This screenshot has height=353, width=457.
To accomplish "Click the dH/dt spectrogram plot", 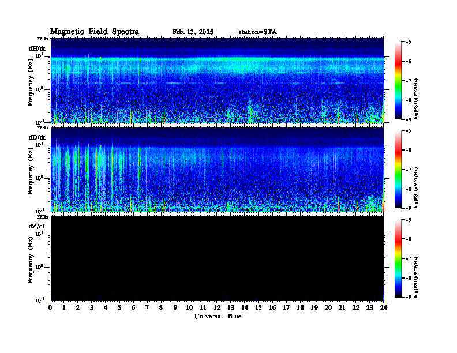I will click(x=217, y=80).
